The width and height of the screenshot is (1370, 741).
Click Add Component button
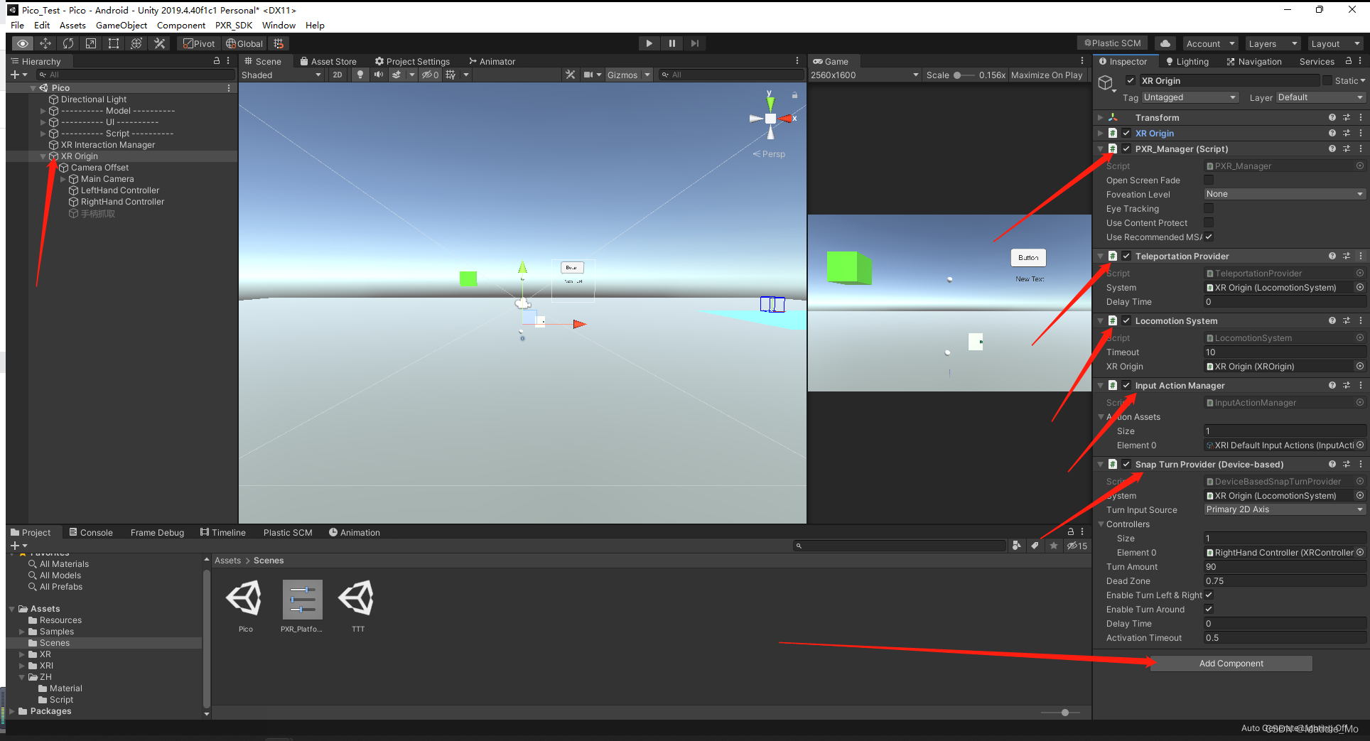click(1231, 664)
